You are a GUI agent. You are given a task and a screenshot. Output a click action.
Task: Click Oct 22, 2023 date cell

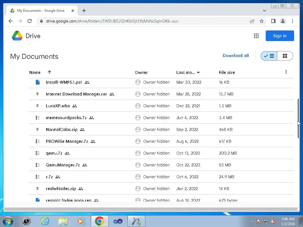[188, 165]
